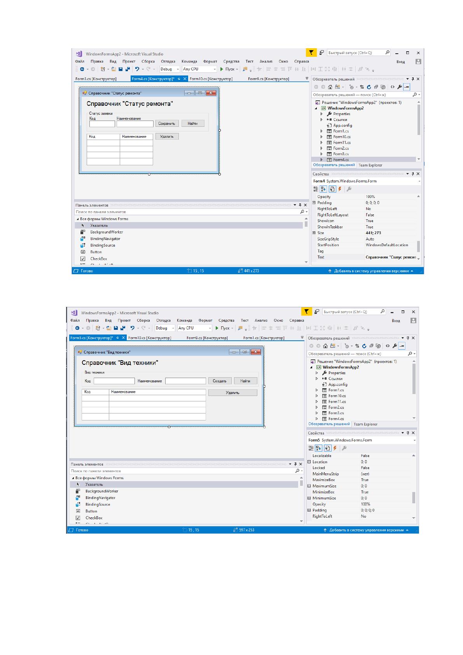Expand the Size property of Form4
Image resolution: width=463 pixels, height=655 pixels.
314,233
